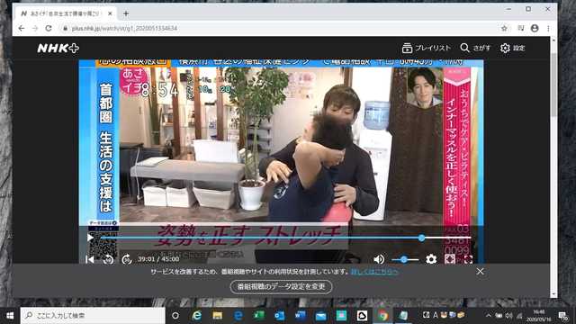
Task: Jump back to the start of the video
Action: click(x=90, y=259)
